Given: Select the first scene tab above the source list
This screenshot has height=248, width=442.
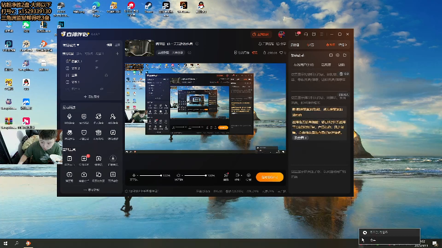Looking at the screenshot, I should [x=68, y=53].
